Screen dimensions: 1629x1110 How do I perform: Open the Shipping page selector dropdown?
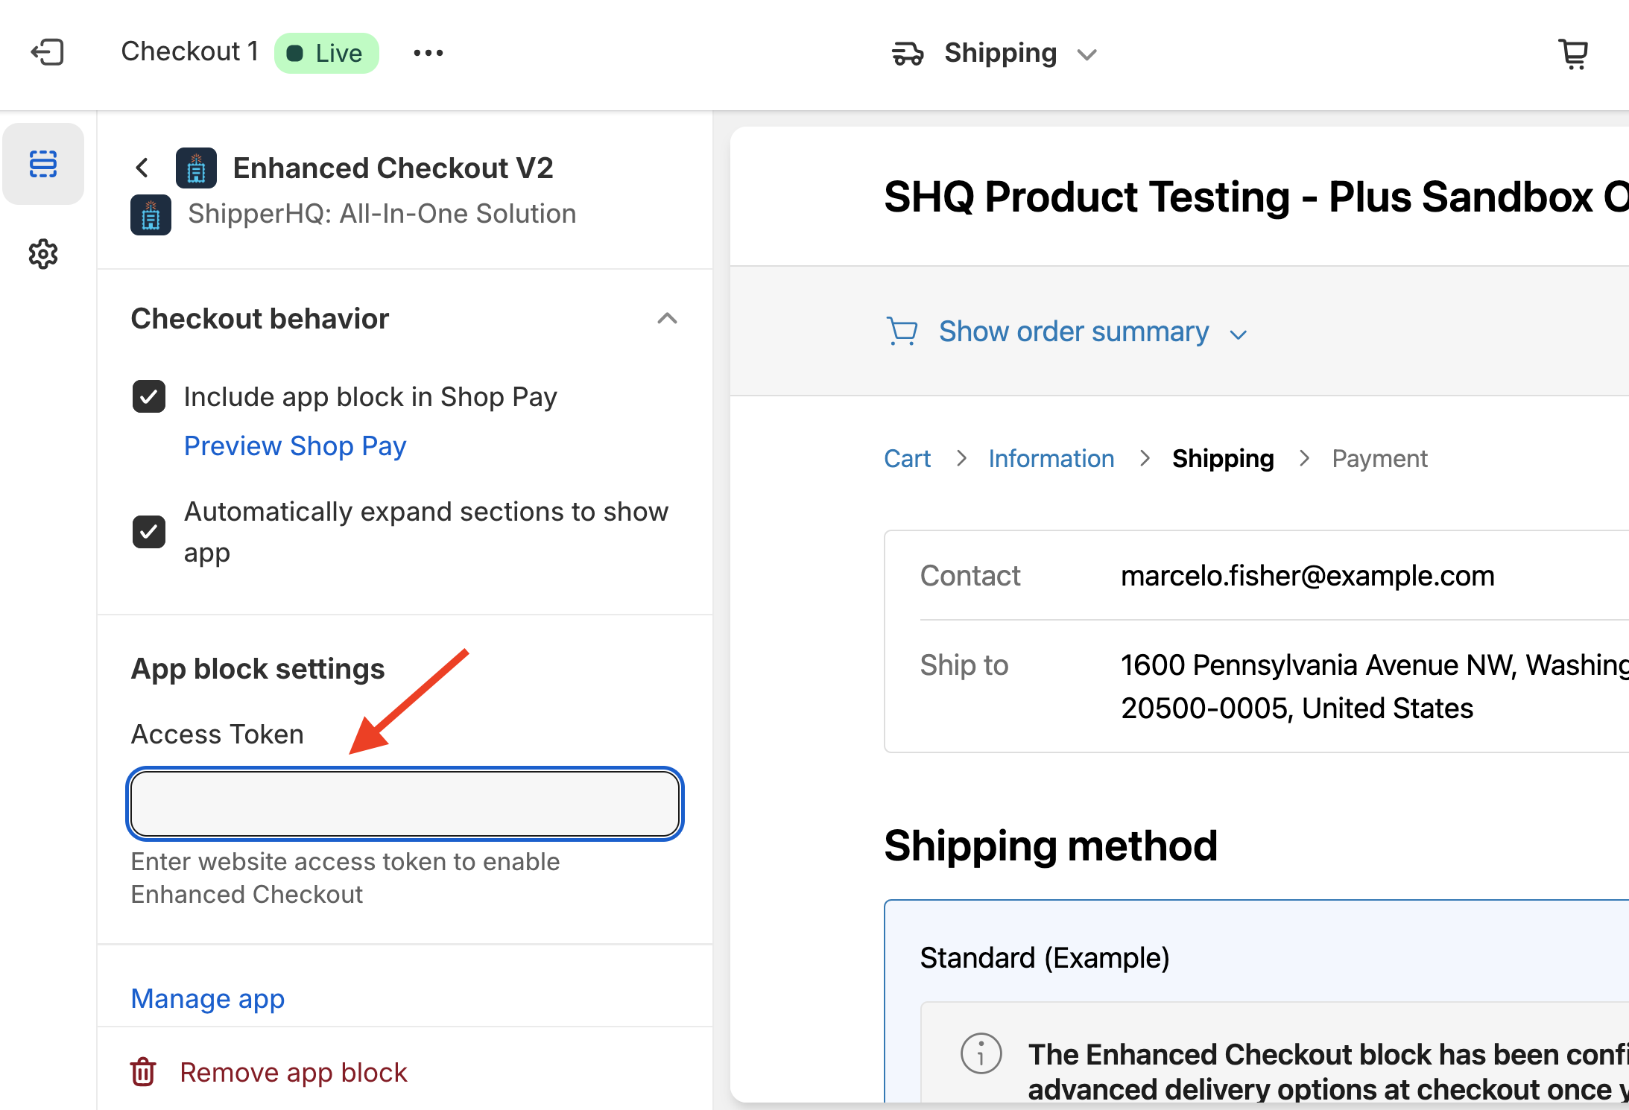[995, 54]
